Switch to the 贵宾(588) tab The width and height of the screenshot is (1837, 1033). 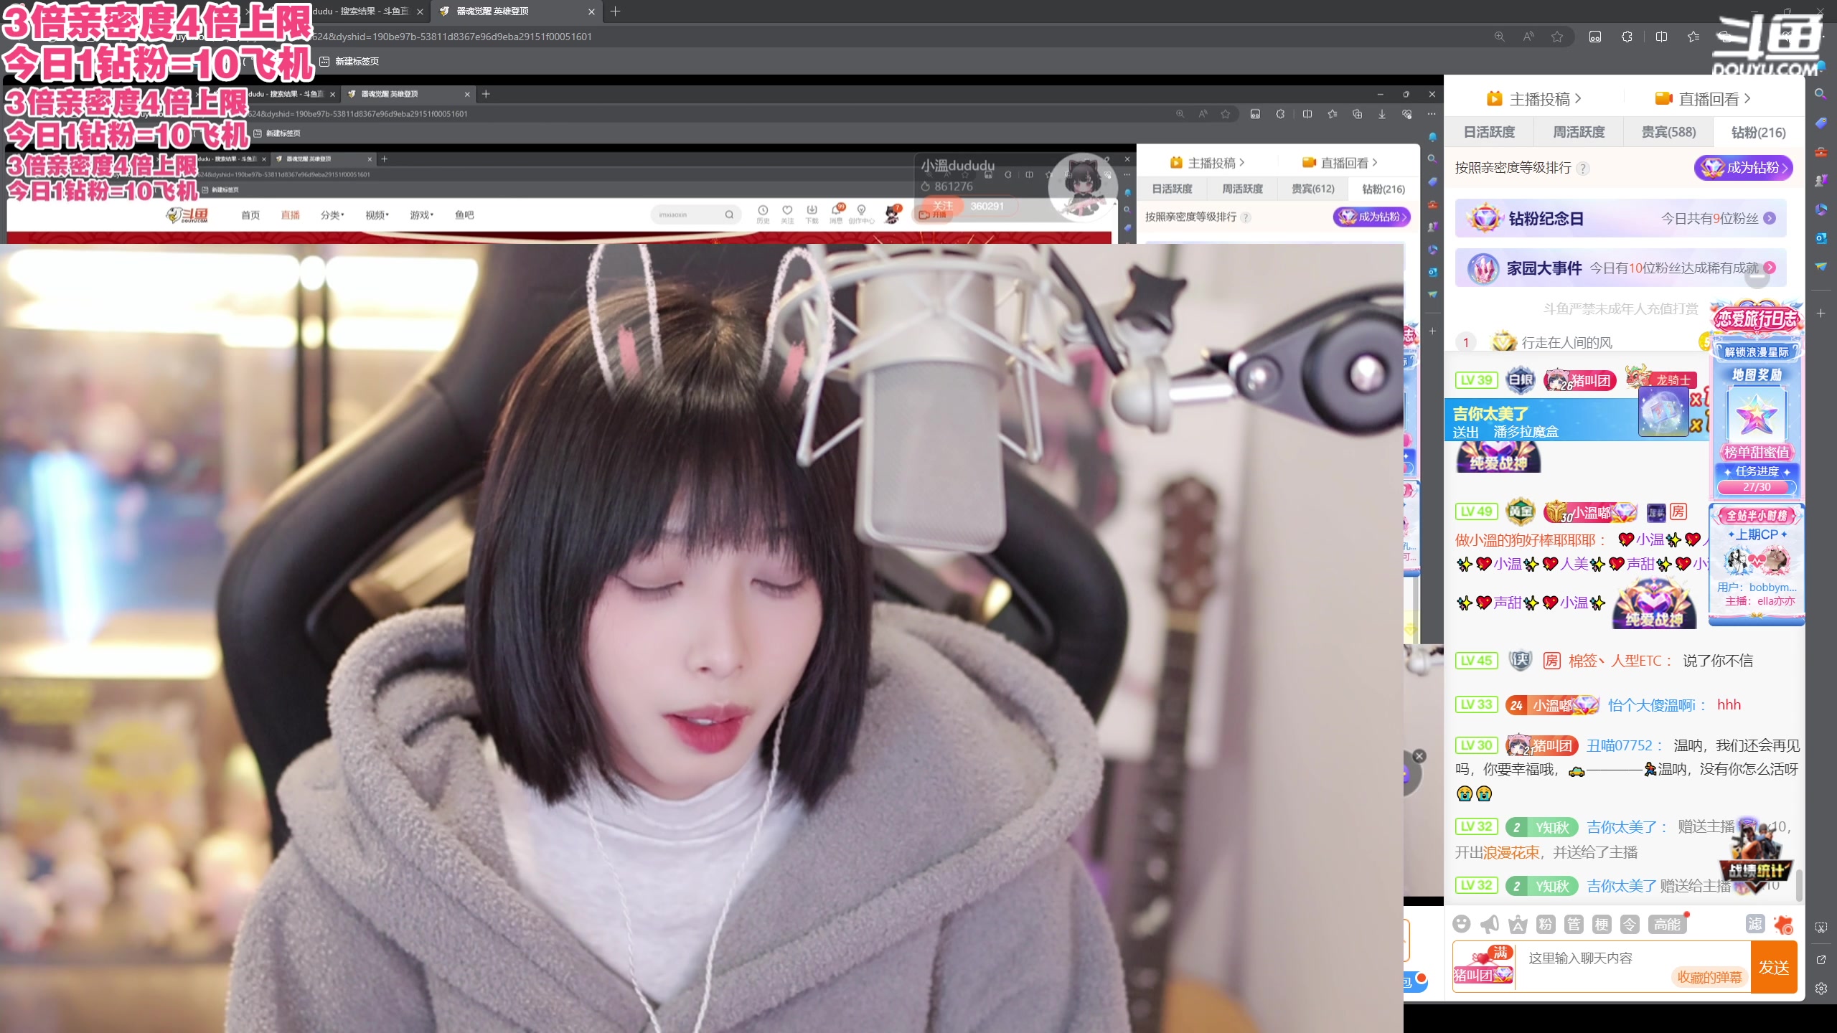pos(1668,132)
